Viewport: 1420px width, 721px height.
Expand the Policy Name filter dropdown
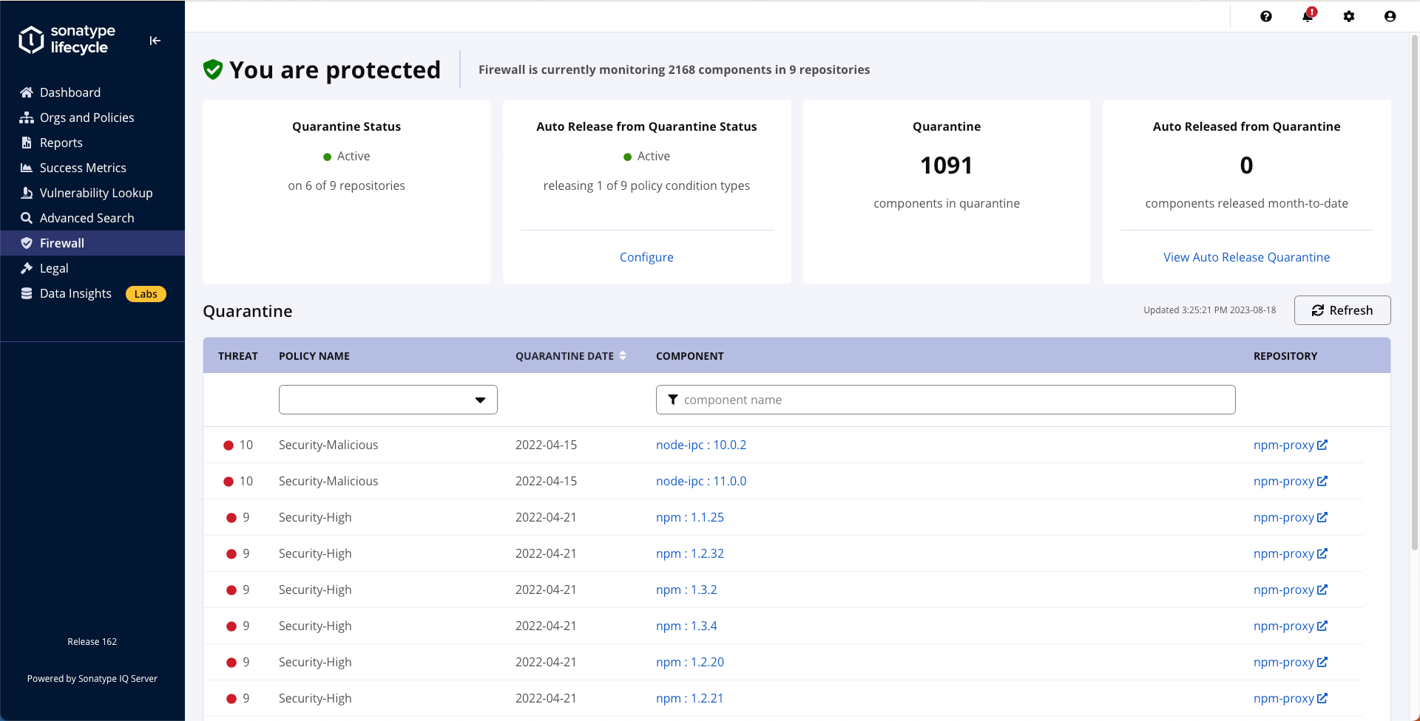click(388, 400)
